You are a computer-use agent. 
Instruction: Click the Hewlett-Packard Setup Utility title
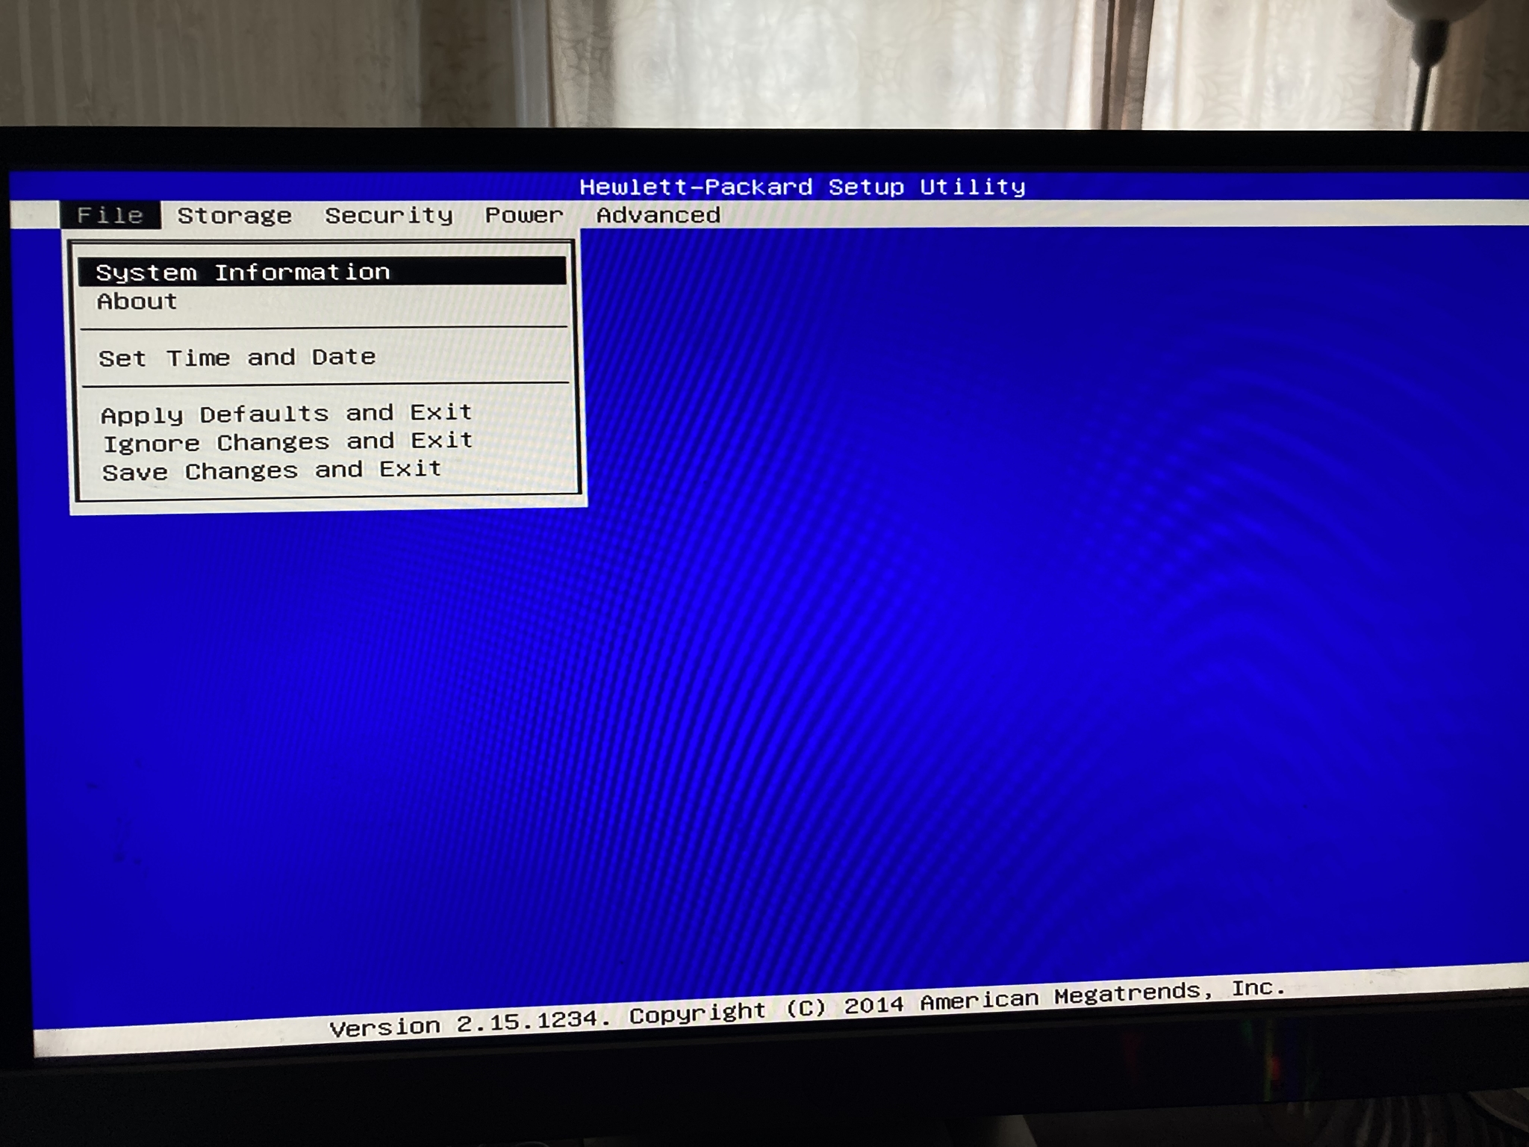click(803, 187)
